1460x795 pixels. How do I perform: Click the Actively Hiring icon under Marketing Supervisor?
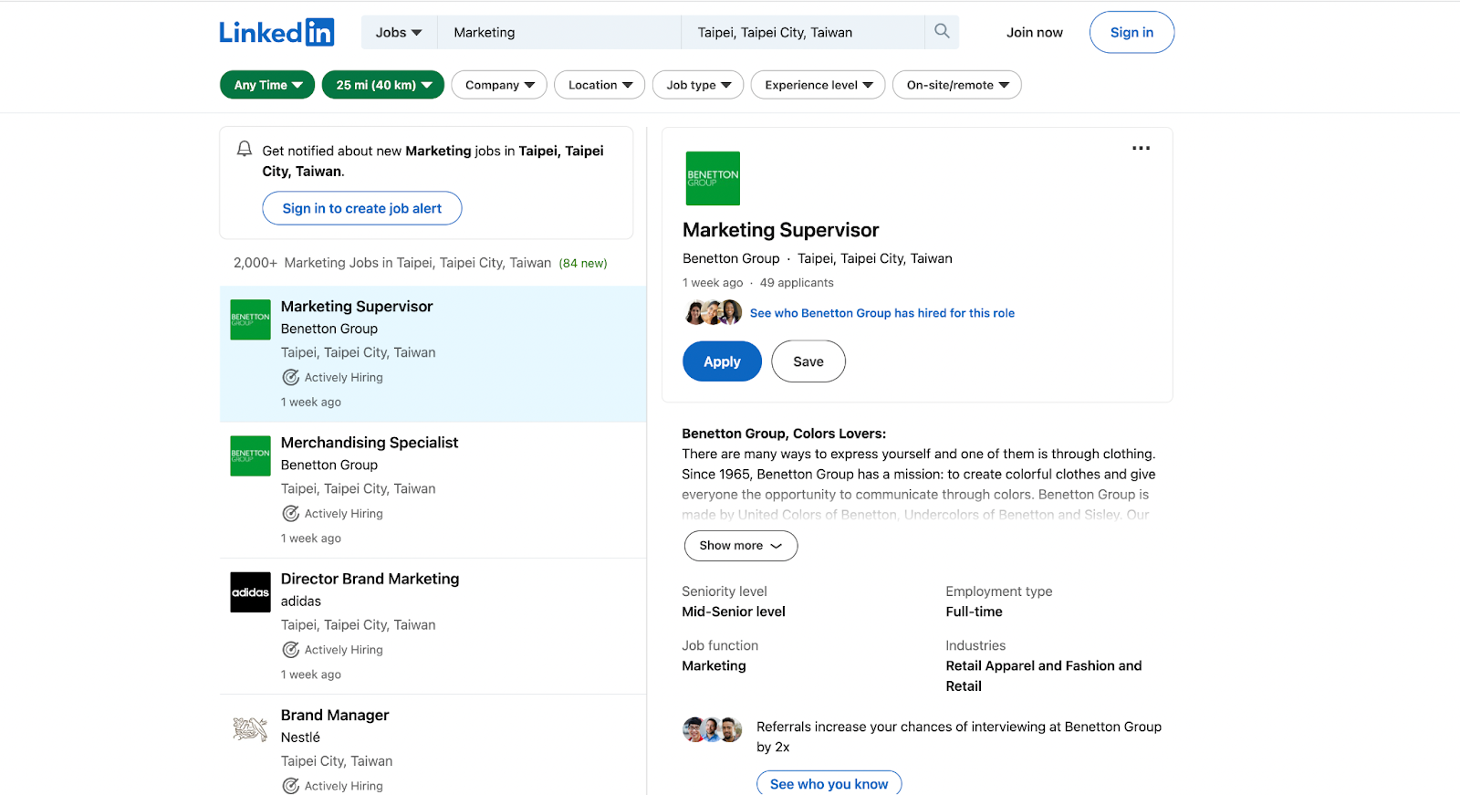[x=290, y=377]
